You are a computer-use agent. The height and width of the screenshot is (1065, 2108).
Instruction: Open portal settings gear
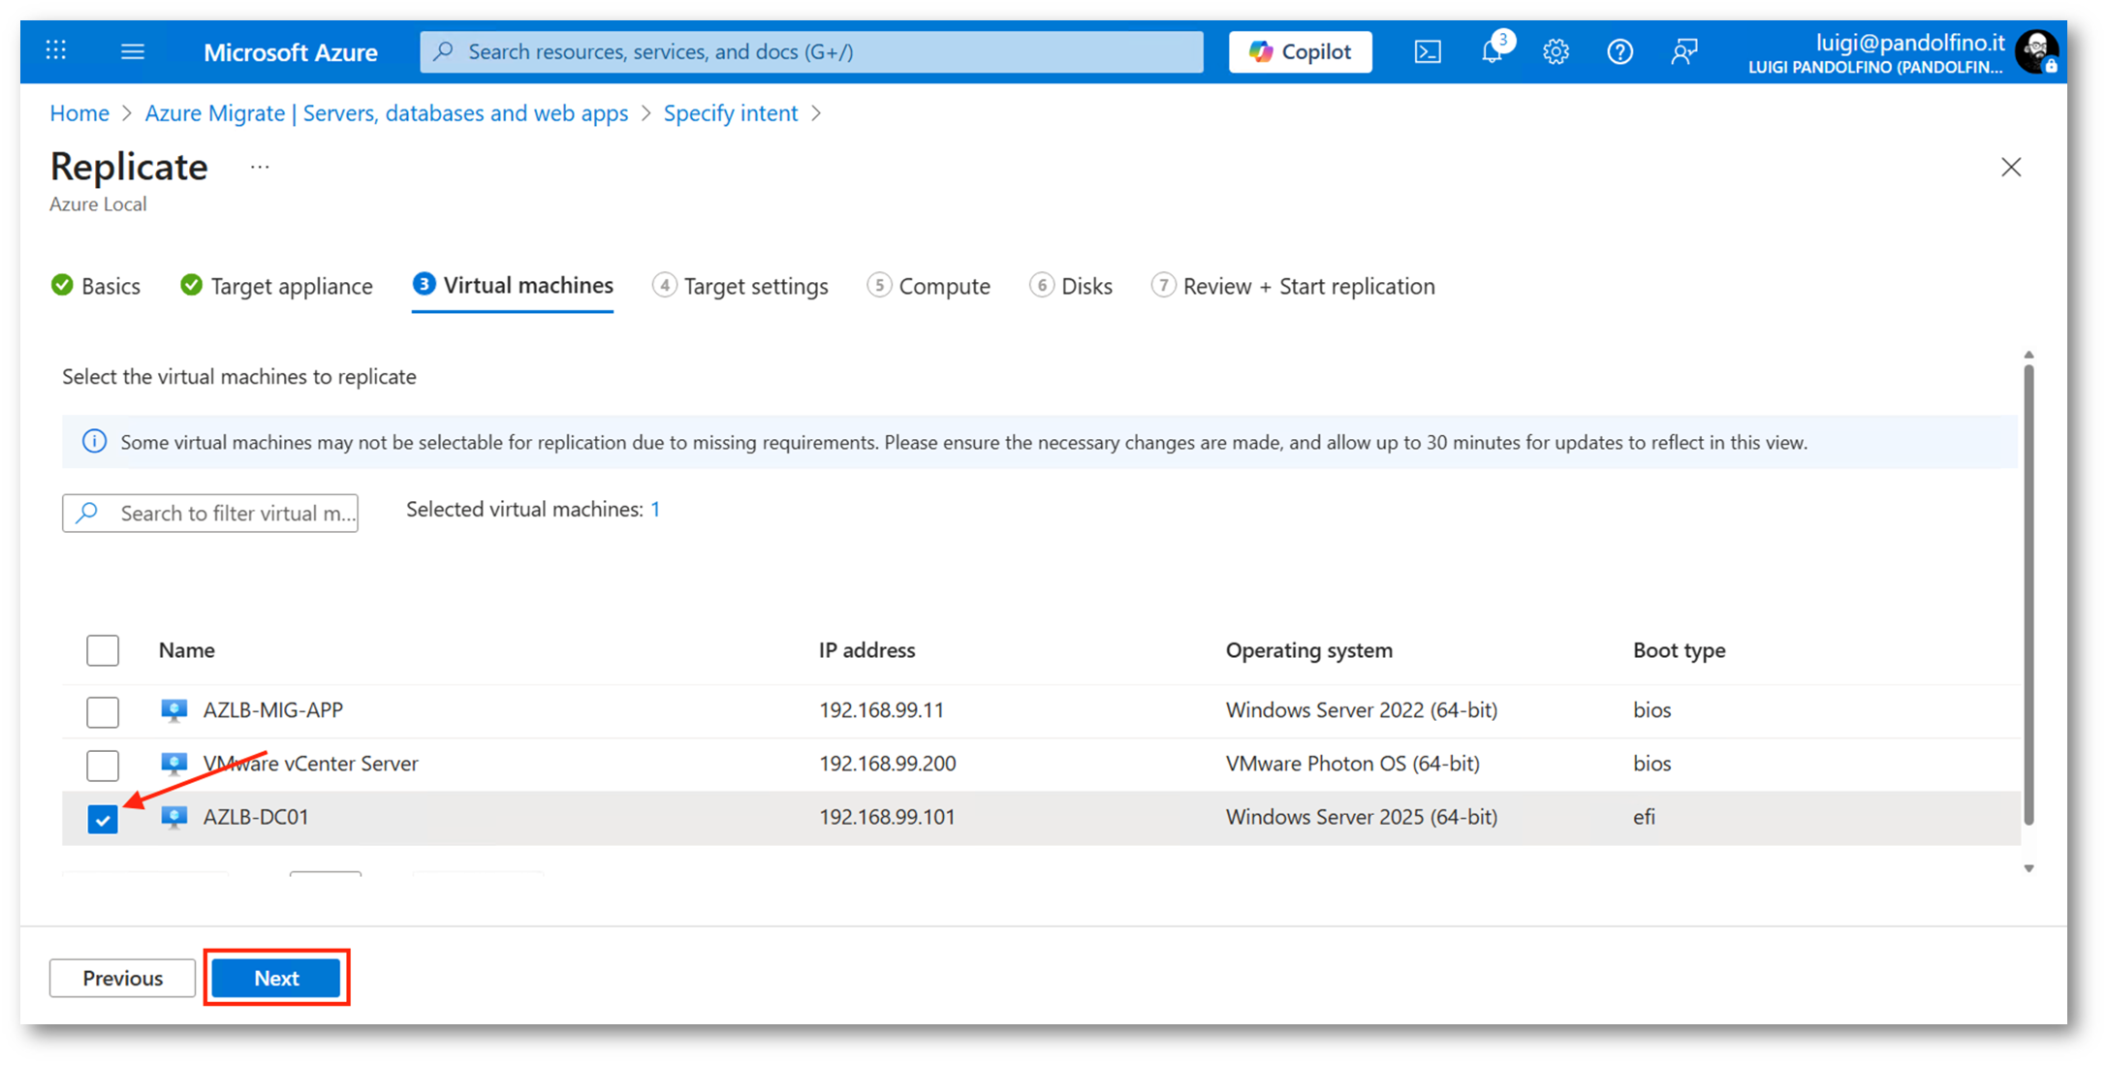pyautogui.click(x=1556, y=51)
